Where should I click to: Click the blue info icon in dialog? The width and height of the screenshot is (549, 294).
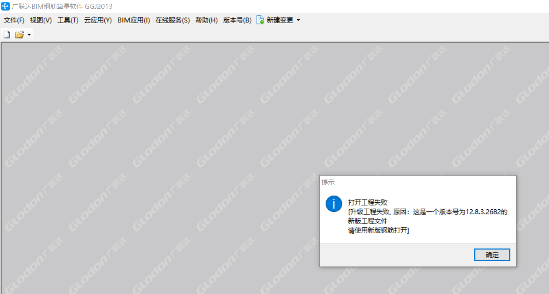(334, 204)
